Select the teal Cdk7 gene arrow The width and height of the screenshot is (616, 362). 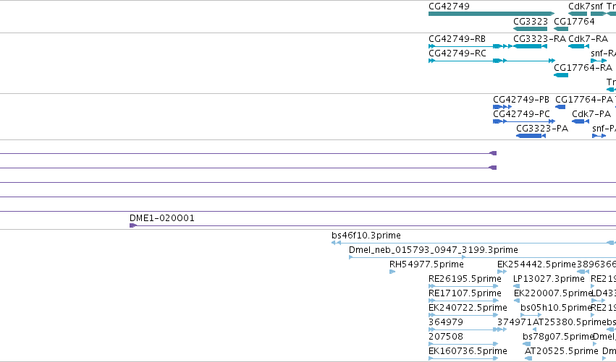(578, 14)
